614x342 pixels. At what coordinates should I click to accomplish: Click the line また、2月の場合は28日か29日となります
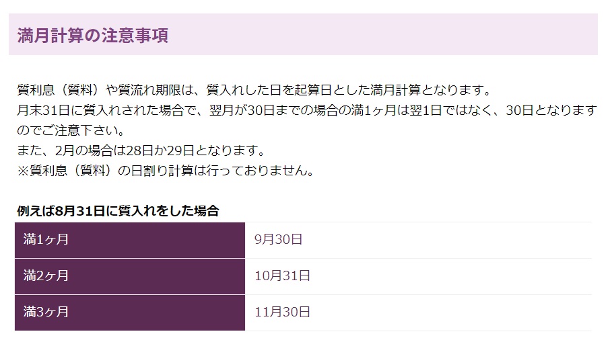click(141, 151)
